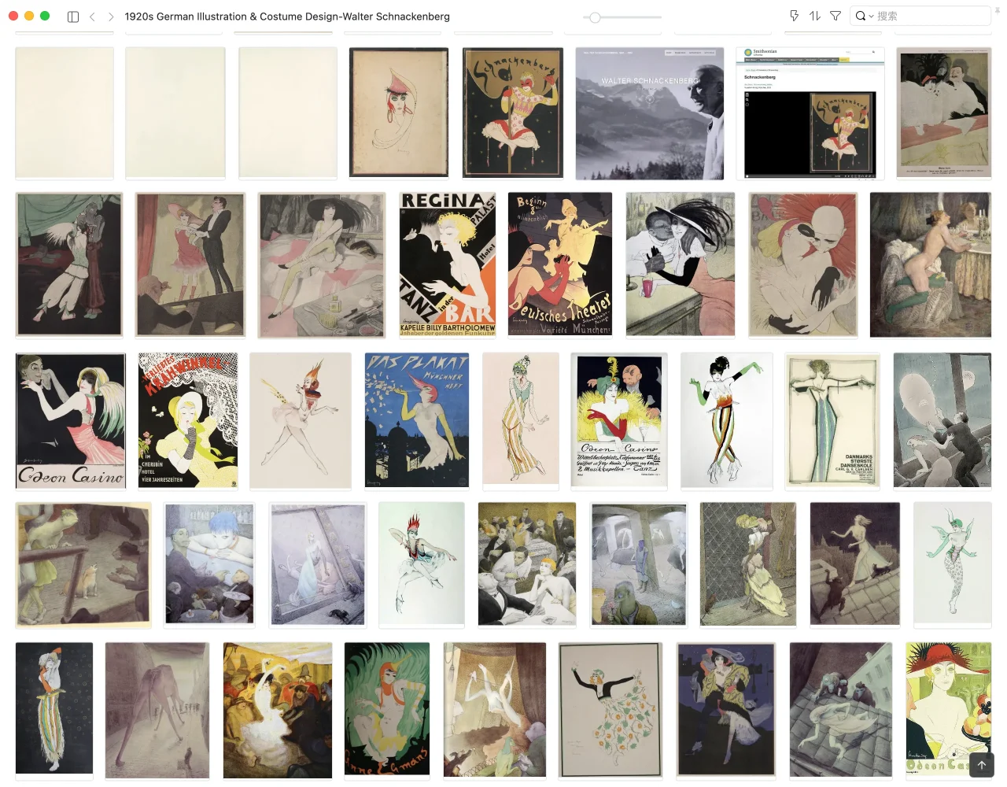Click the lightning bolt quick action icon
The height and width of the screenshot is (787, 1007).
point(794,16)
